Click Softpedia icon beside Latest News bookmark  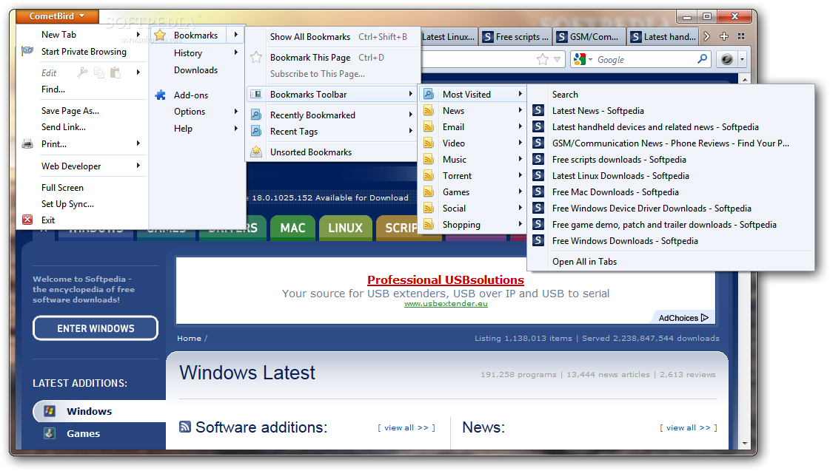click(x=538, y=110)
